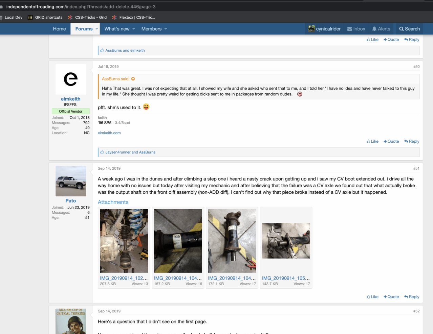Click the Local Dev bookmark
The width and height of the screenshot is (433, 334).
click(13, 17)
